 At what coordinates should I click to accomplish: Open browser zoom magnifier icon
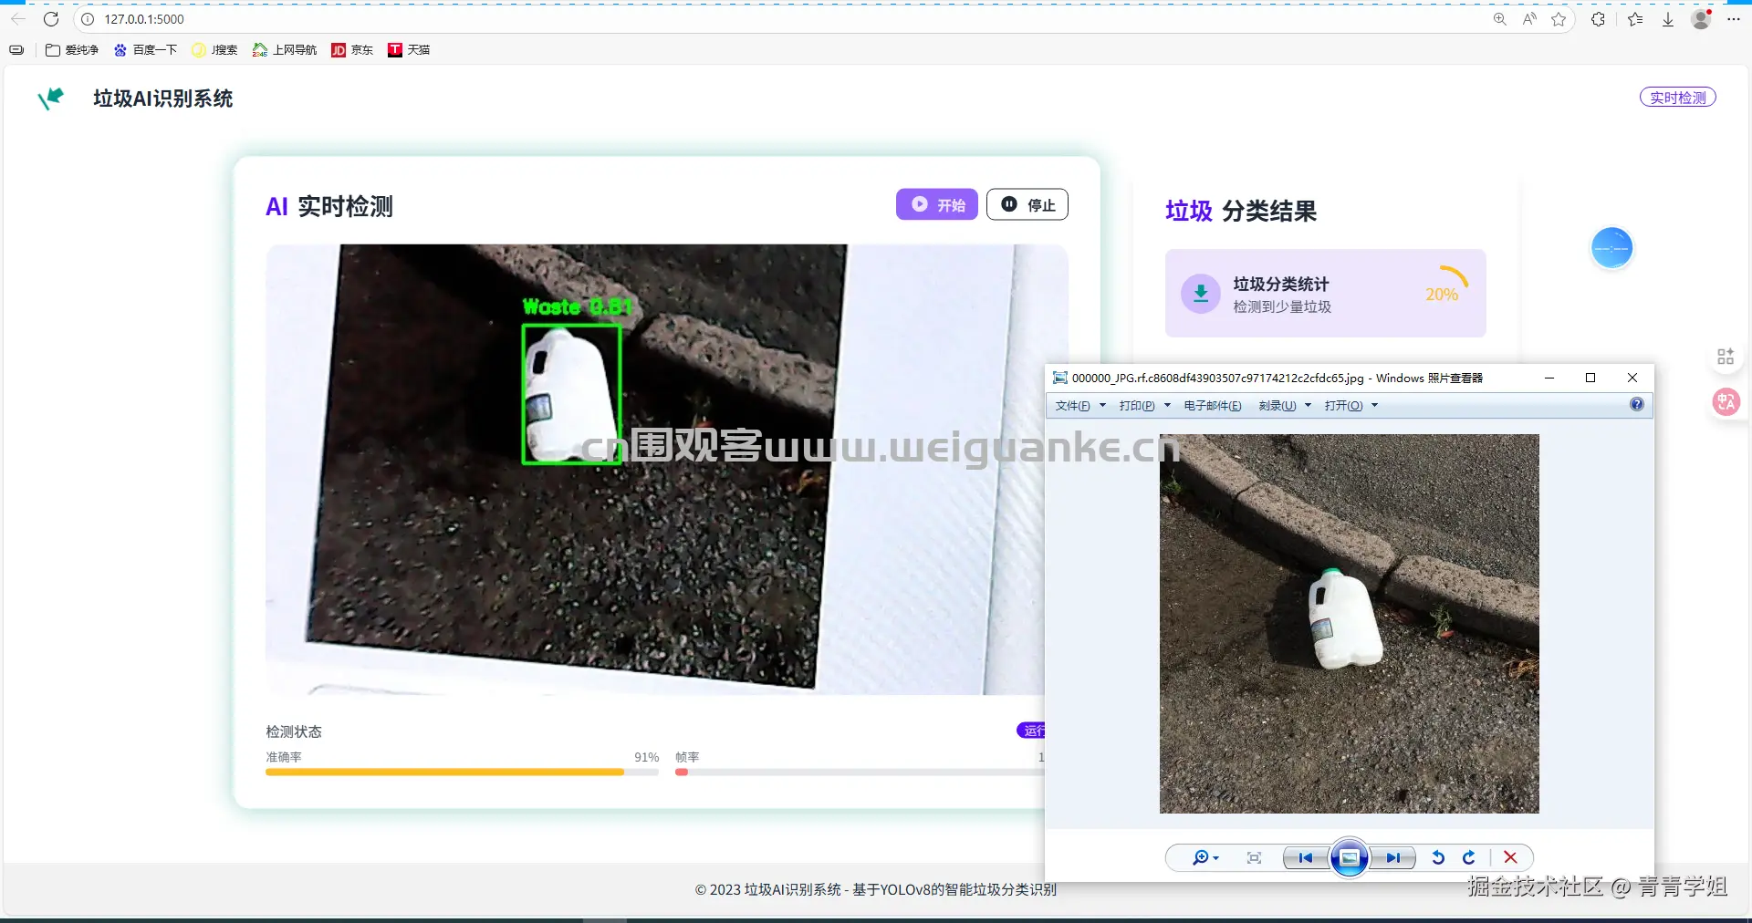[1499, 19]
